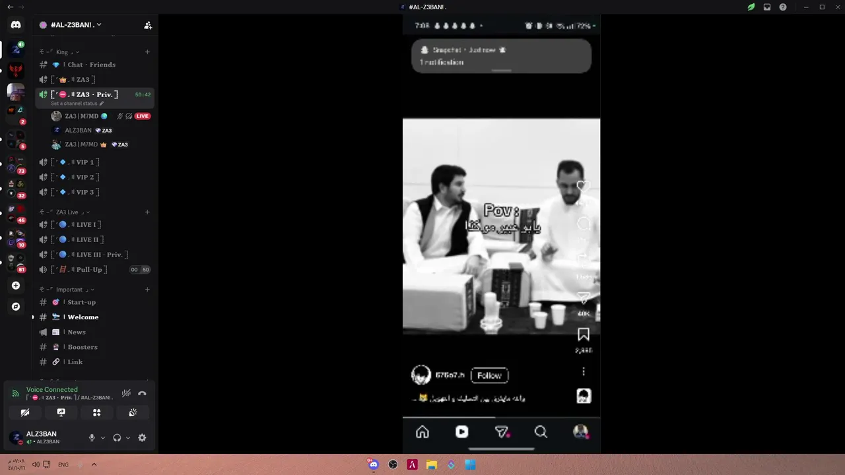
Task: Open output device options arrow beside headphones
Action: pos(127,437)
